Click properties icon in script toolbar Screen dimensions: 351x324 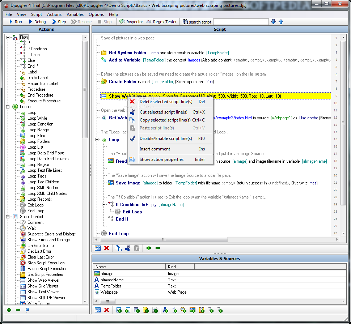(98, 248)
